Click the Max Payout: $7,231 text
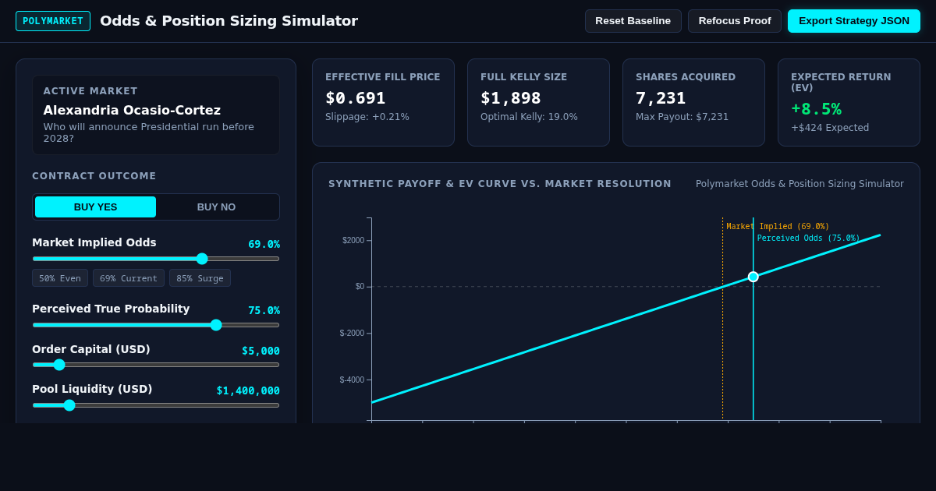The width and height of the screenshot is (936, 491). click(x=682, y=117)
